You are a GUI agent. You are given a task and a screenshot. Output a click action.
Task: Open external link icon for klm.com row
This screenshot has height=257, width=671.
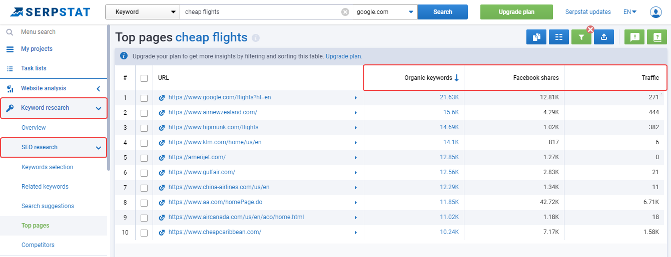click(x=162, y=143)
